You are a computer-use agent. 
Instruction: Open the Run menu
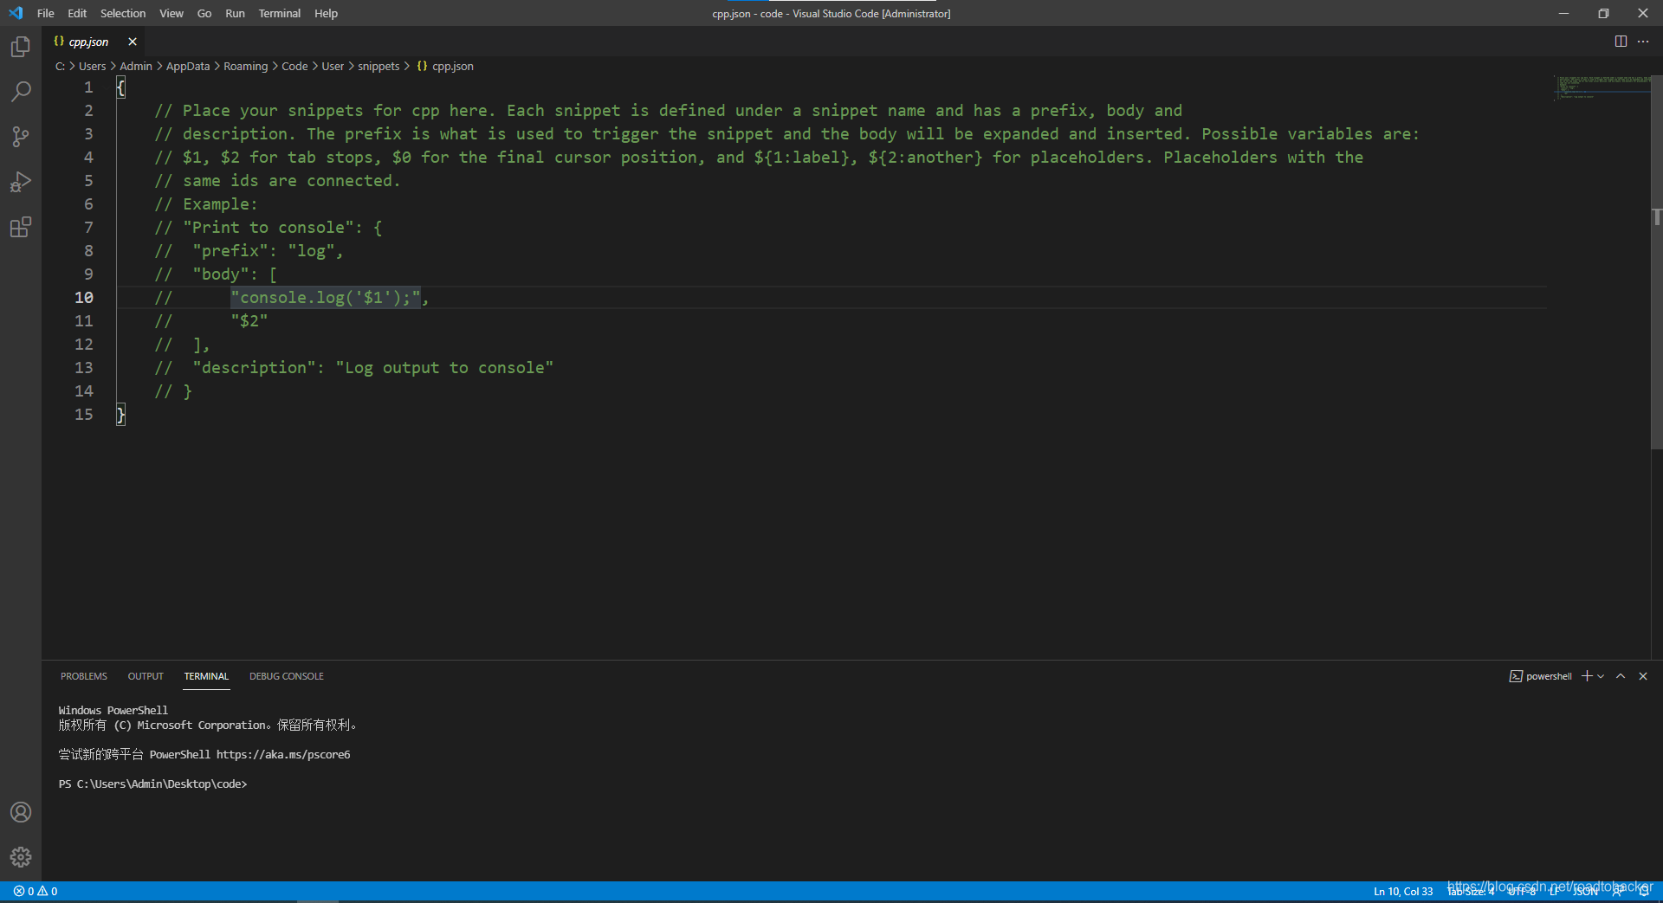point(235,13)
